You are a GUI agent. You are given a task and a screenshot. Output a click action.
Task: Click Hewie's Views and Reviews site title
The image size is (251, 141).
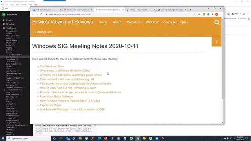click(62, 22)
